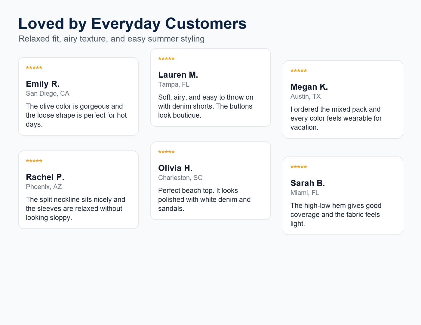
Task: Click the star rating on Sarah B.'s review
Action: click(299, 168)
